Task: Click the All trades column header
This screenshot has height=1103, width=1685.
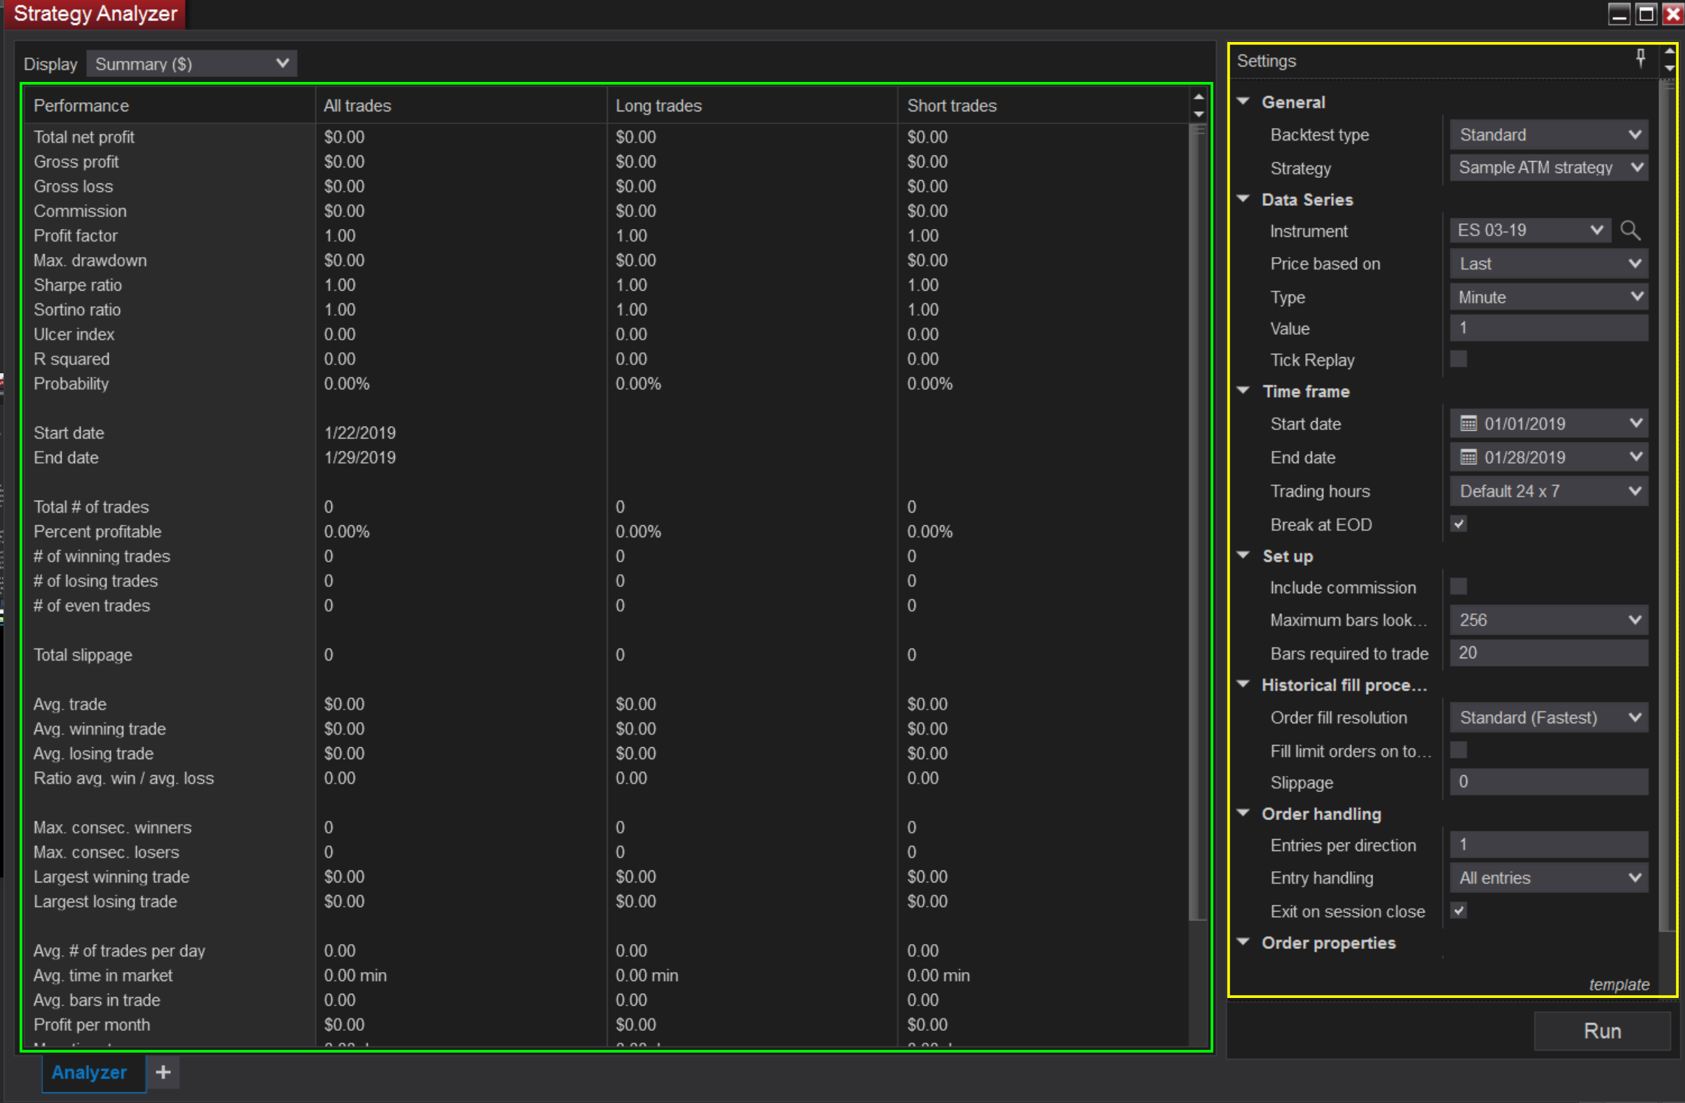Action: 461,106
